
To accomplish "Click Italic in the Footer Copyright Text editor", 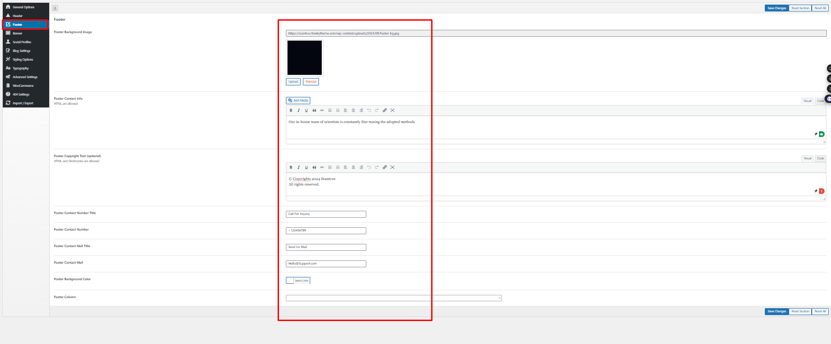I will pos(299,167).
